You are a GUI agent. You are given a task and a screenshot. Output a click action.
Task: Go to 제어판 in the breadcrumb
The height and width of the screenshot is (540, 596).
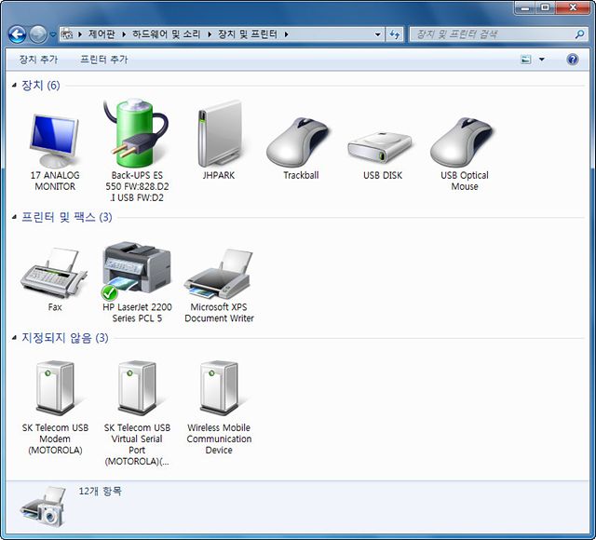[x=102, y=34]
